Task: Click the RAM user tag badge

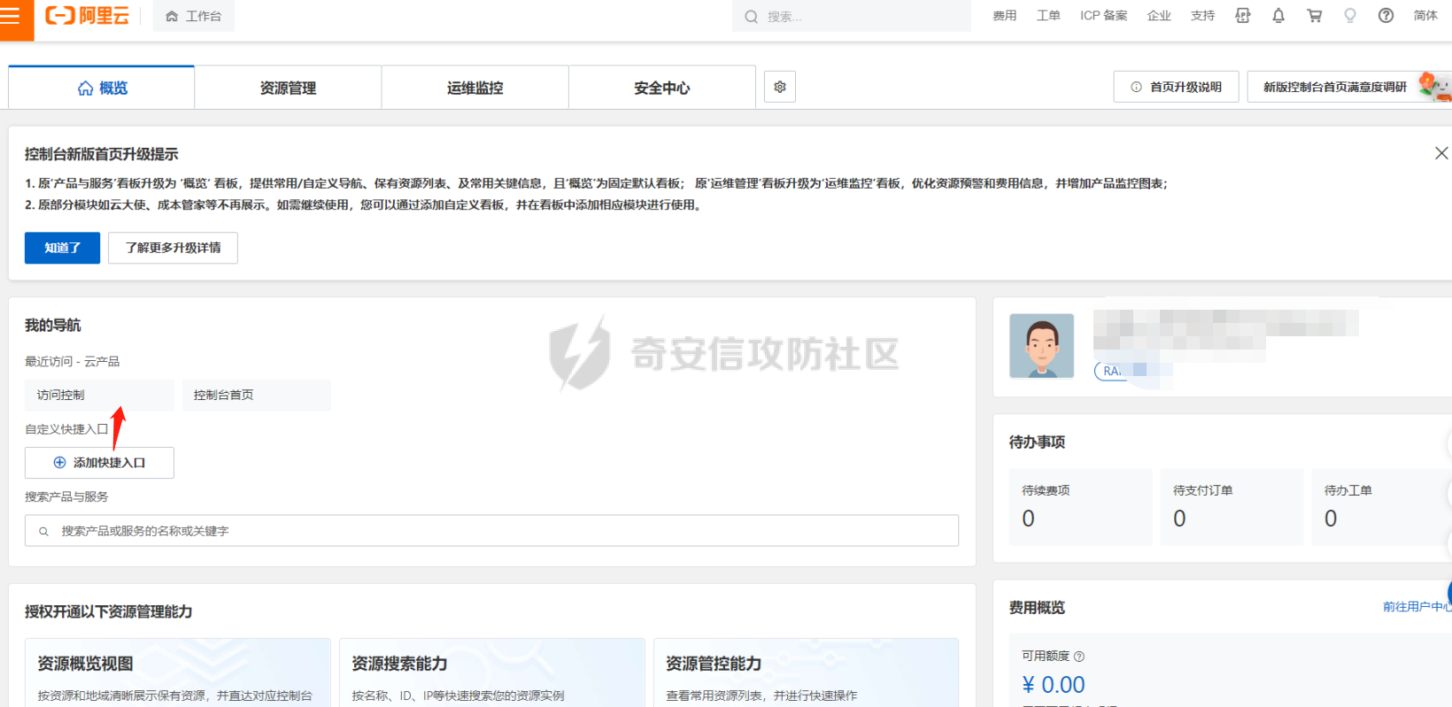Action: [x=1133, y=371]
